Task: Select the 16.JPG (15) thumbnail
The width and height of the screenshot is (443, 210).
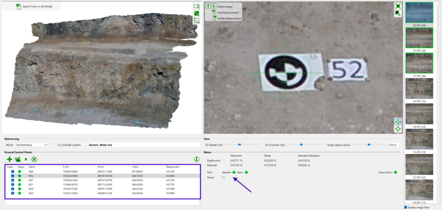Action: click(419, 88)
